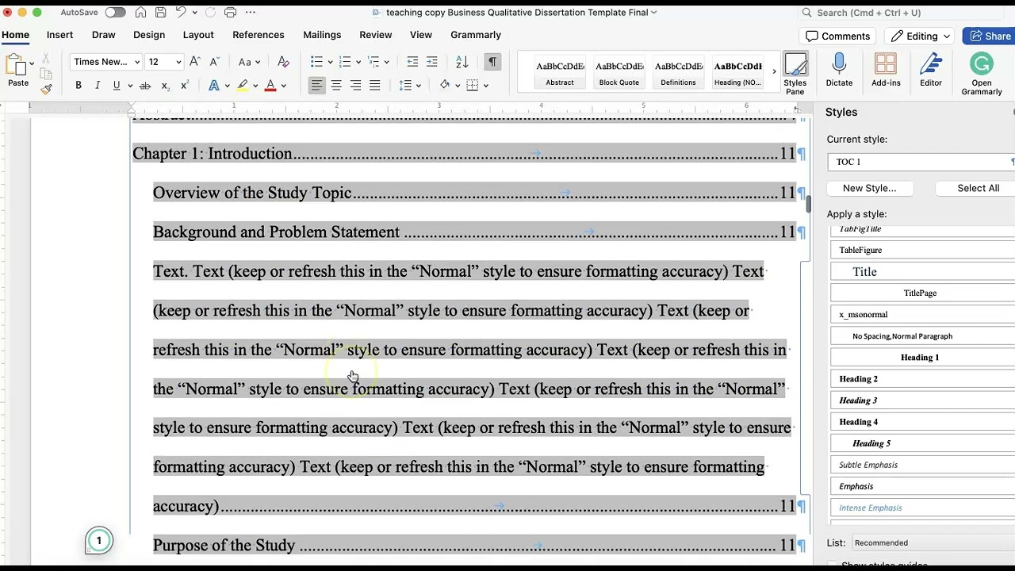The height and width of the screenshot is (571, 1015).
Task: Decrease paragraph indent
Action: point(412,62)
